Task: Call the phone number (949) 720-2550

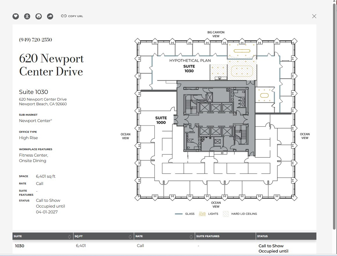Action: (x=35, y=40)
